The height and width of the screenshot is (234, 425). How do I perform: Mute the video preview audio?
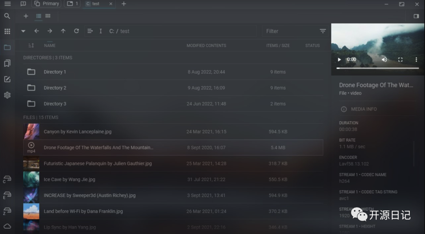[384, 60]
